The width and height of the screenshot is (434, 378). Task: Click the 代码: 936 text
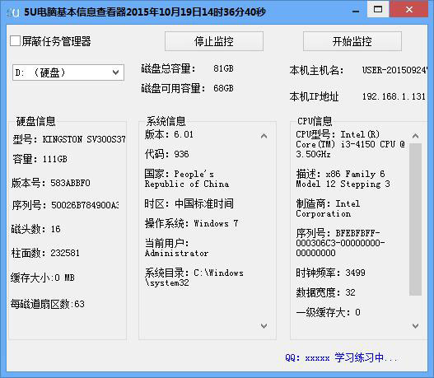click(x=167, y=154)
